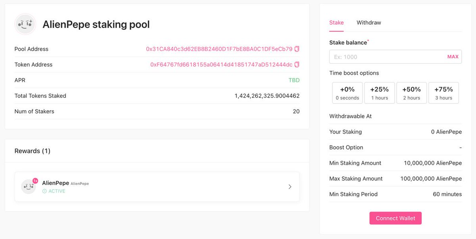Viewport: 476px width, 239px height.
Task: Open pool address 0x31CA840c...Cb79 link
Action: 219,49
